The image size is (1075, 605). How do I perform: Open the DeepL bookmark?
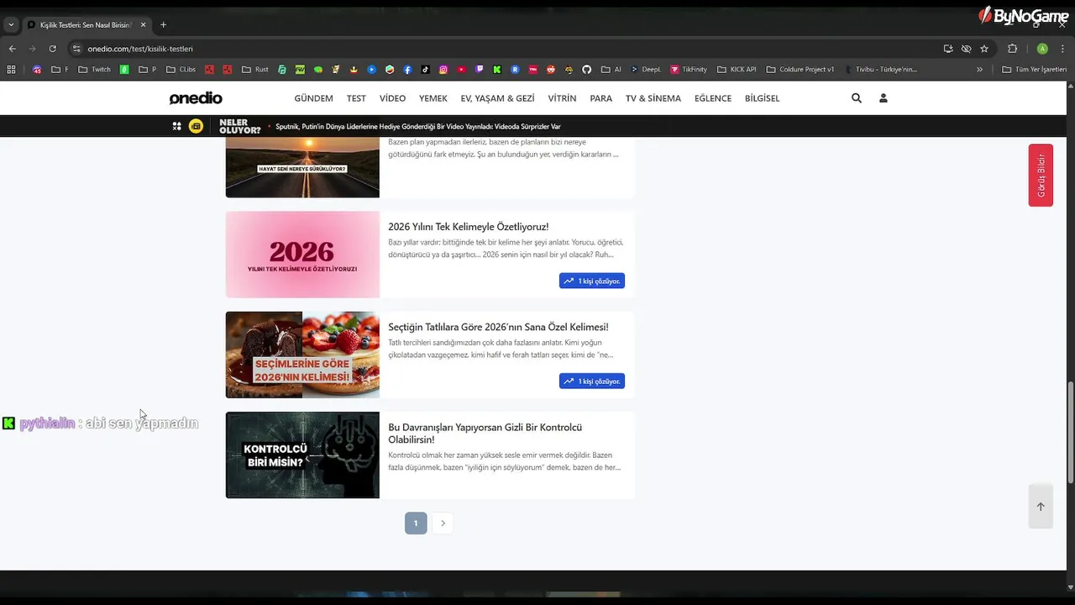coord(646,70)
